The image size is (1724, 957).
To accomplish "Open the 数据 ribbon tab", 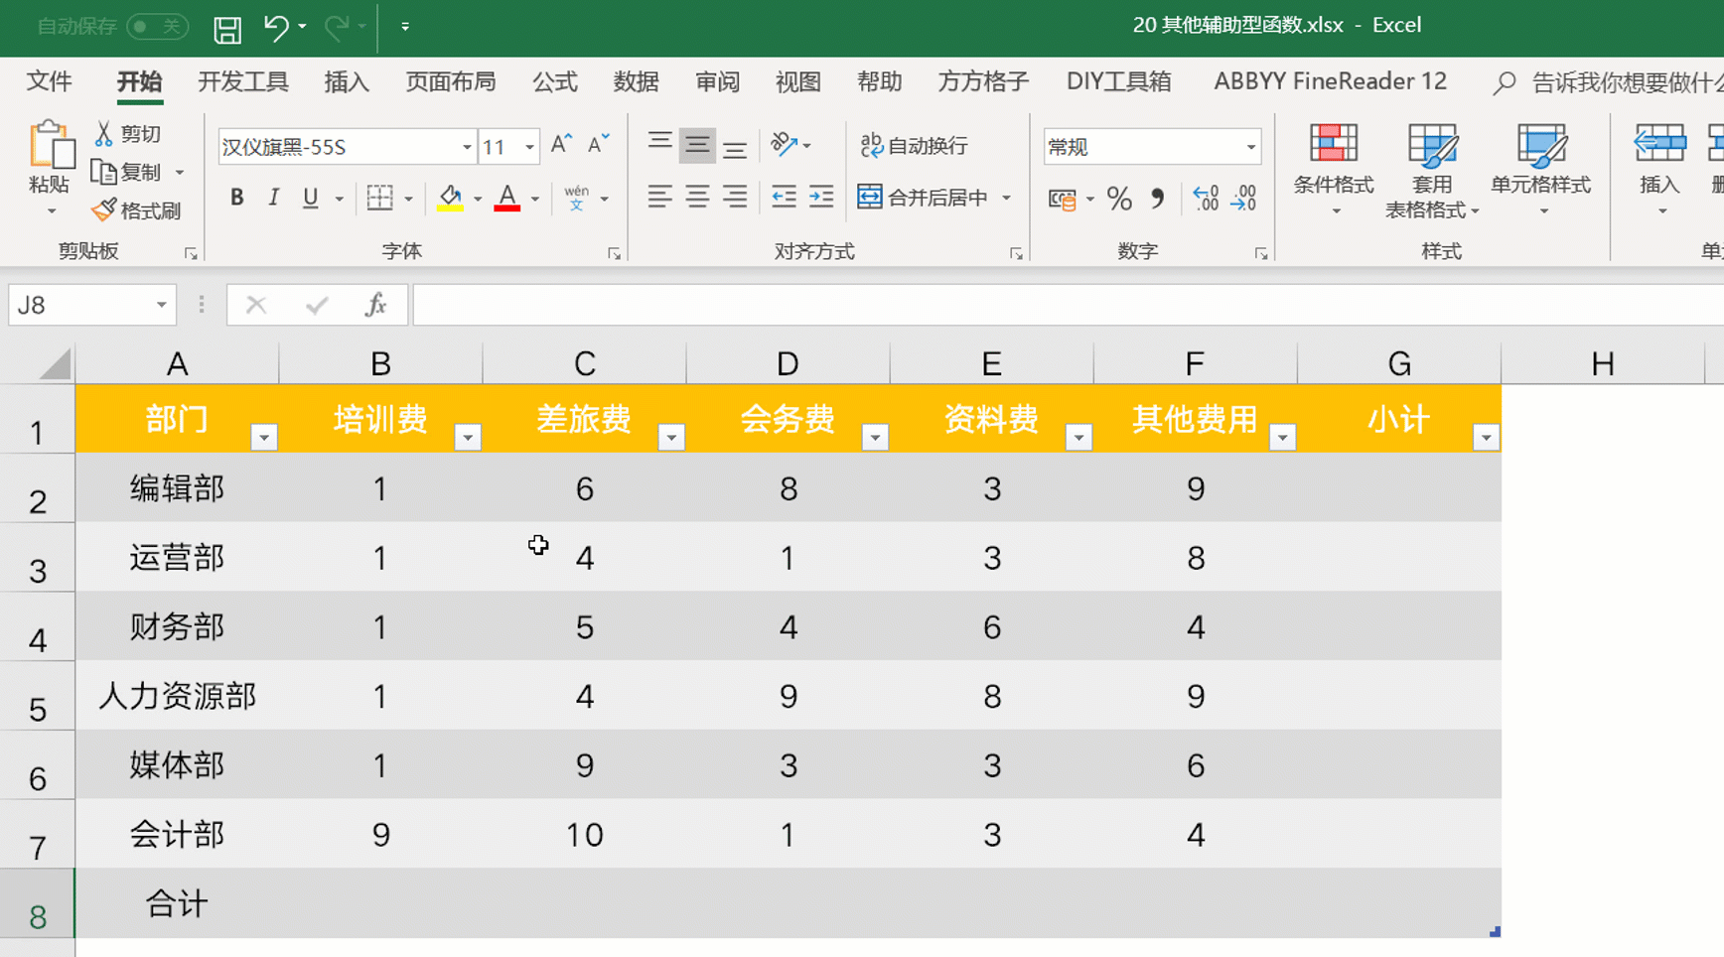I will coord(636,81).
